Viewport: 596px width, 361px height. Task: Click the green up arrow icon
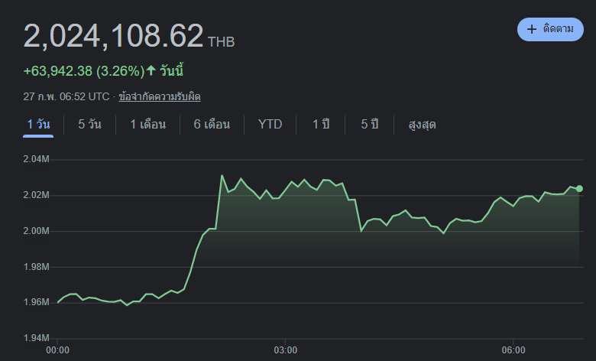tap(151, 70)
